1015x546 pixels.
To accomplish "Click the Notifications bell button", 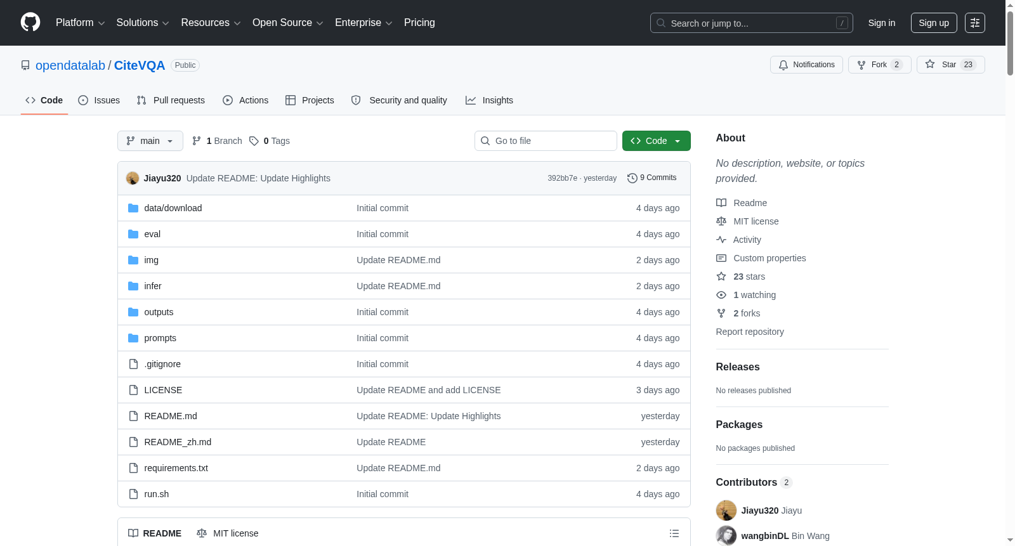I will [806, 65].
